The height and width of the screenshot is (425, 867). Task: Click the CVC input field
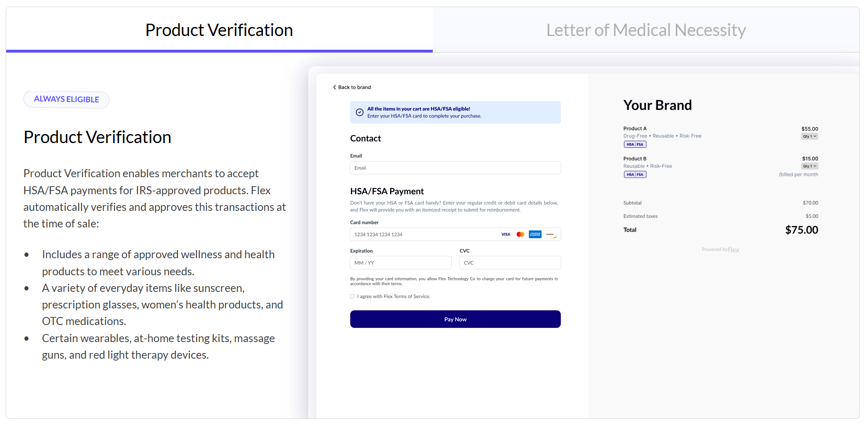[x=510, y=263]
